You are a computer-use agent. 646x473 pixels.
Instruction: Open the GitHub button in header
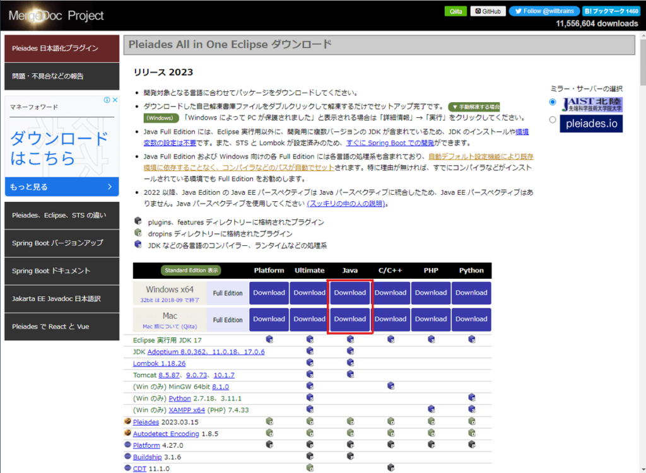coord(488,11)
